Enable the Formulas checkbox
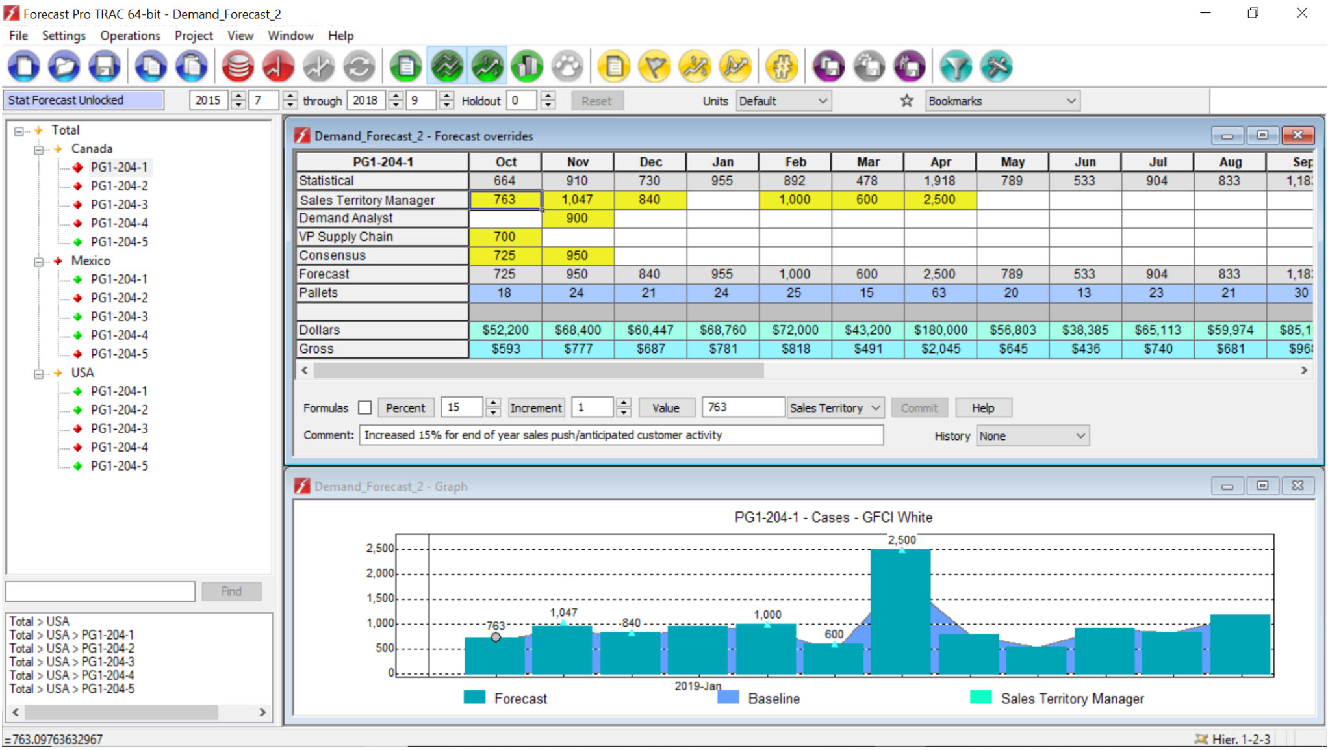The image size is (1328, 750). (364, 407)
